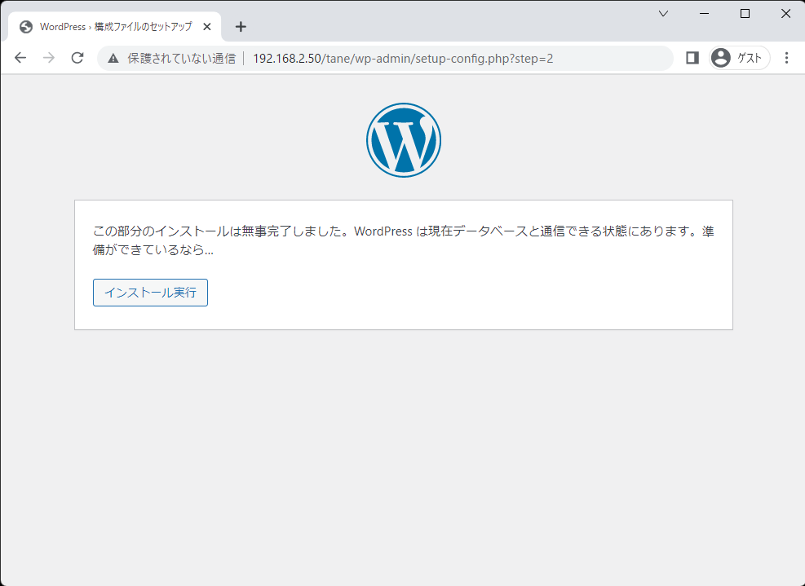The width and height of the screenshot is (805, 586).
Task: Close the WordPress tab with its X
Action: click(x=207, y=27)
